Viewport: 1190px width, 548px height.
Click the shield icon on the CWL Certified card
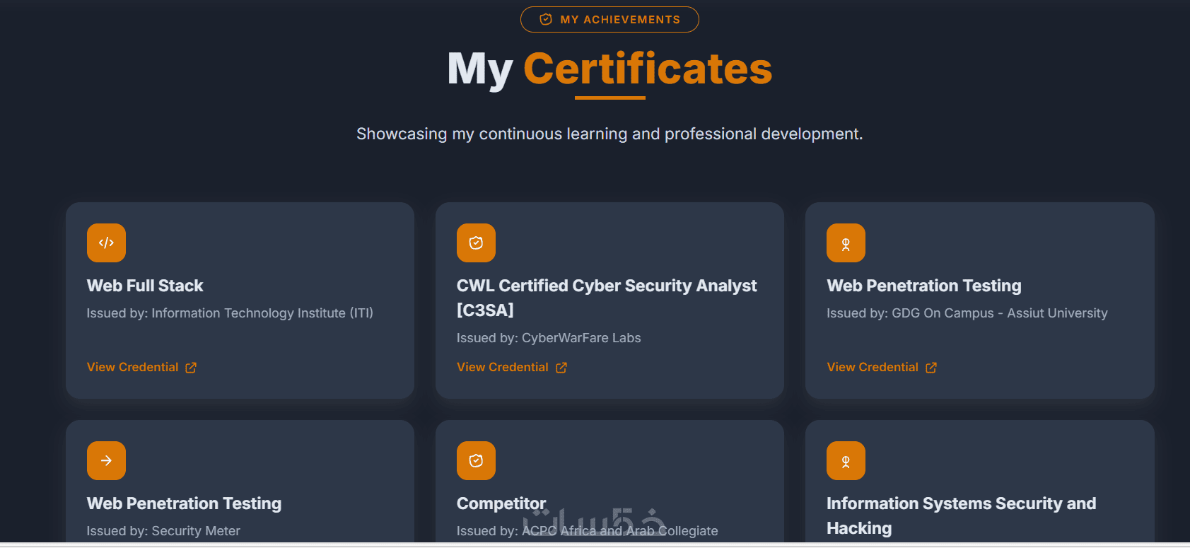click(476, 243)
